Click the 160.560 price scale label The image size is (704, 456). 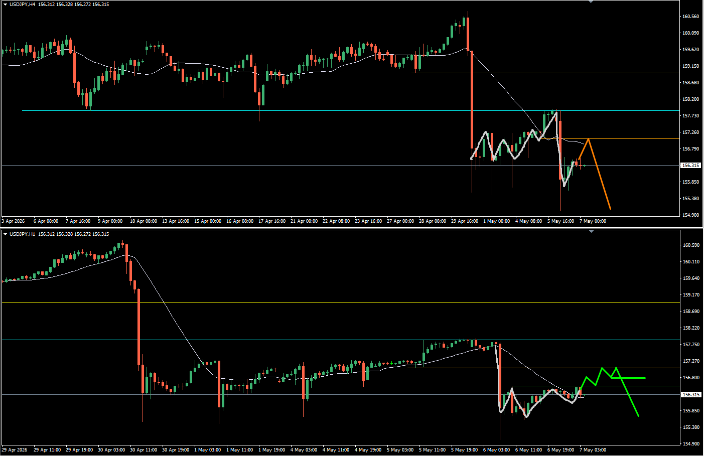[x=691, y=16]
